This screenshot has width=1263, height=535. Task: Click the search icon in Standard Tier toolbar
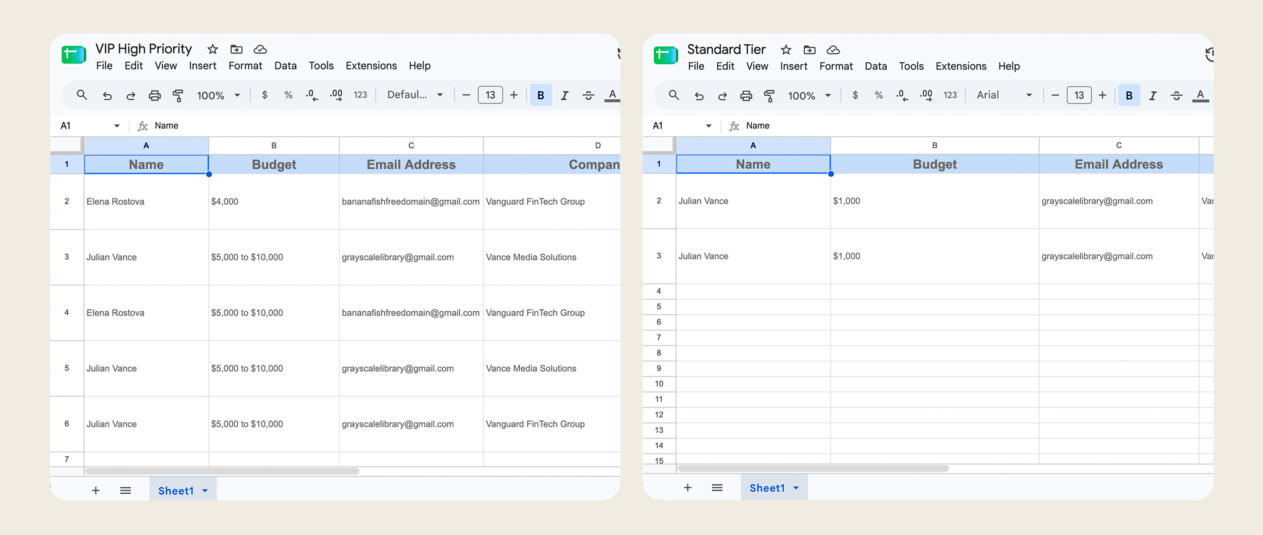[674, 95]
